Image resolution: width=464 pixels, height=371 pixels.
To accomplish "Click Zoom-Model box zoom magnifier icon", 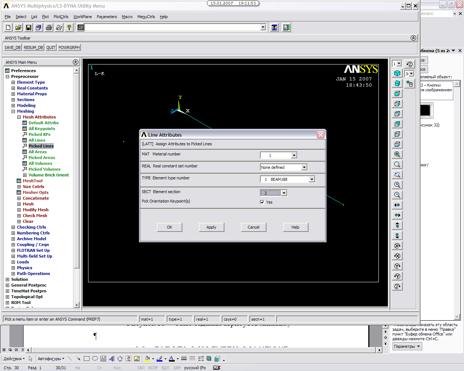I will (x=397, y=164).
